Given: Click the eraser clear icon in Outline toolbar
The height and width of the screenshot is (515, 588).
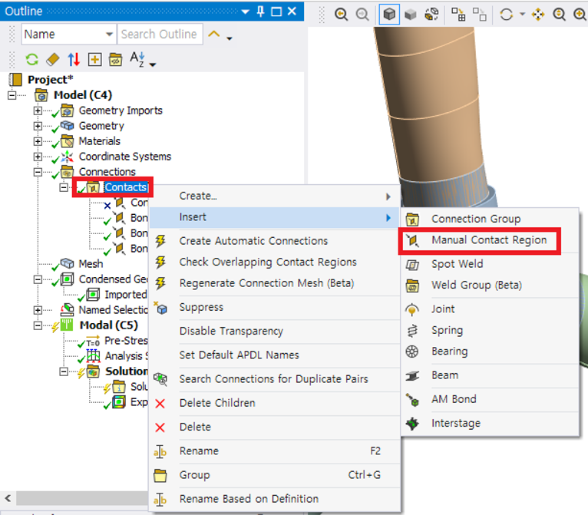Looking at the screenshot, I should pos(52,59).
